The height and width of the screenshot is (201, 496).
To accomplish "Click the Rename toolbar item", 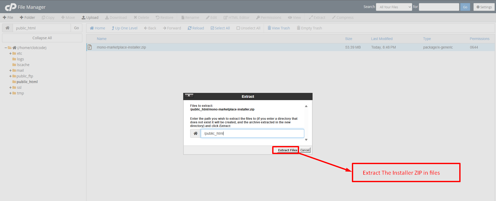I will (190, 18).
